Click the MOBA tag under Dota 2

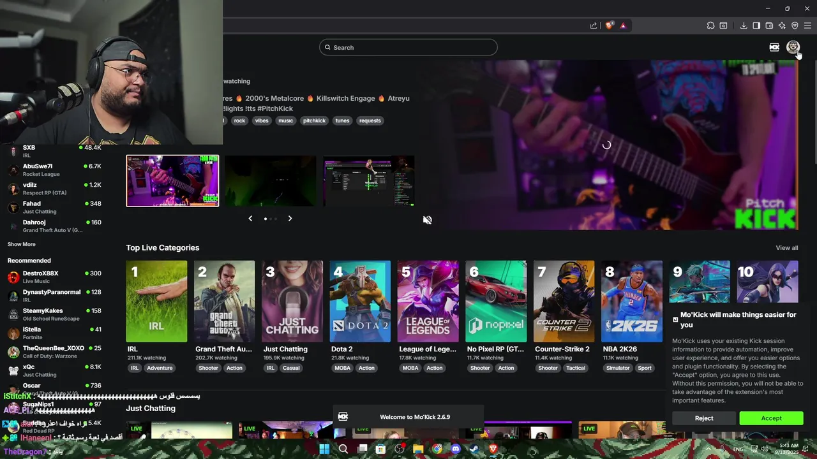(x=342, y=368)
